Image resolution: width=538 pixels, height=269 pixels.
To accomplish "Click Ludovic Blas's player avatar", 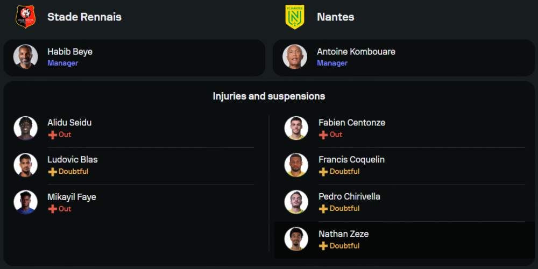I will tap(25, 165).
